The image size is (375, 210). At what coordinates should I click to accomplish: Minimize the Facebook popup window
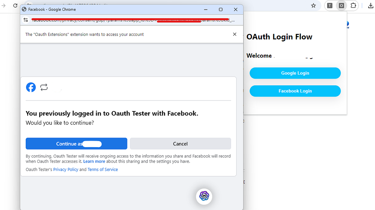206,9
